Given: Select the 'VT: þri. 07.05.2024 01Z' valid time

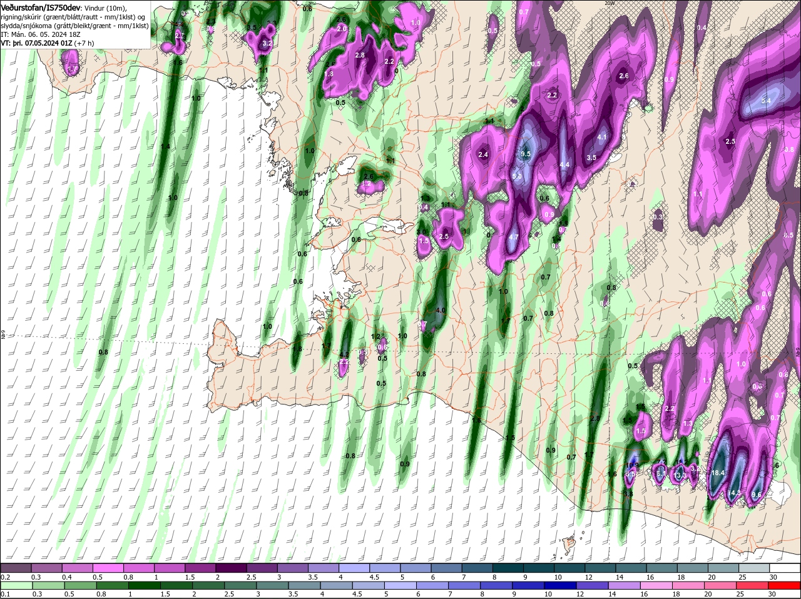Looking at the screenshot, I should click(x=36, y=44).
